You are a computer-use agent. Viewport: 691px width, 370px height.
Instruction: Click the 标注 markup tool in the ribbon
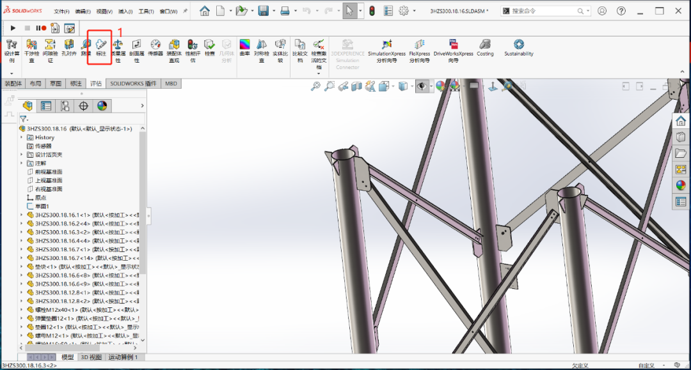101,47
